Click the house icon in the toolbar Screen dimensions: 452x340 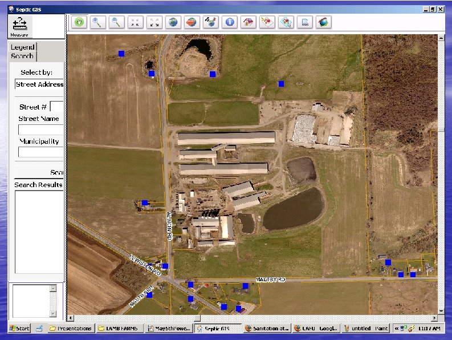tap(249, 22)
